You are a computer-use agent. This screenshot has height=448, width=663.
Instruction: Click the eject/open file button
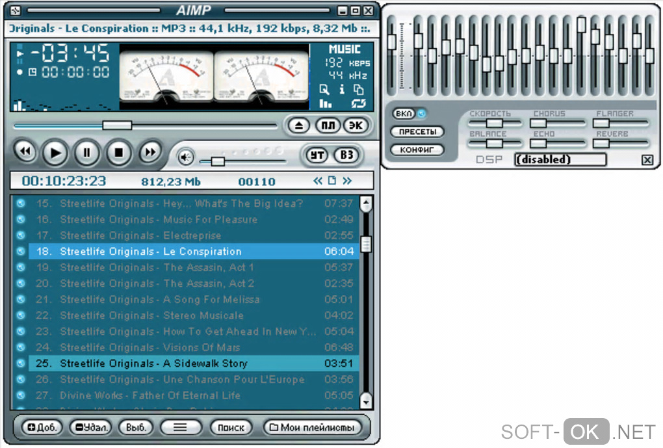(x=298, y=125)
